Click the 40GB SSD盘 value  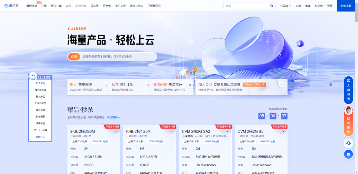93,157
